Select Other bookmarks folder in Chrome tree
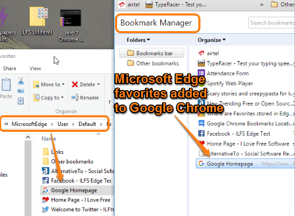 153,63
